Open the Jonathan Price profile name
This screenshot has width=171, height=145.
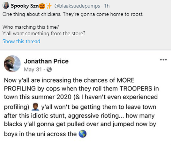46,61
